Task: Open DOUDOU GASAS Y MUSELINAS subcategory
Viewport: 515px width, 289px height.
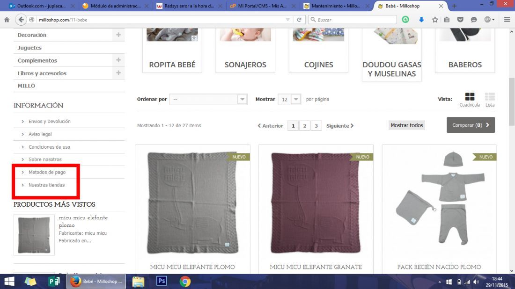Action: tap(392, 69)
